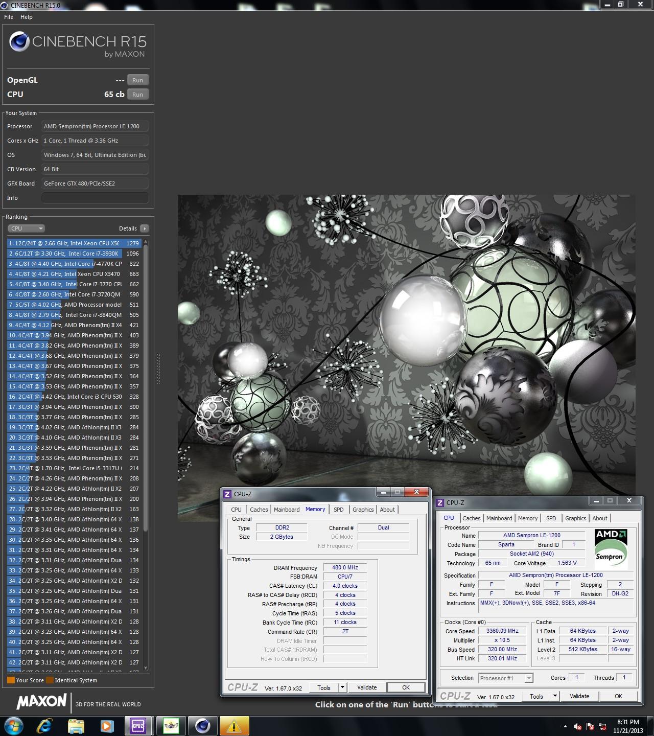The width and height of the screenshot is (654, 736).
Task: Open Caches tab in right CPU-Z window
Action: pos(471,518)
